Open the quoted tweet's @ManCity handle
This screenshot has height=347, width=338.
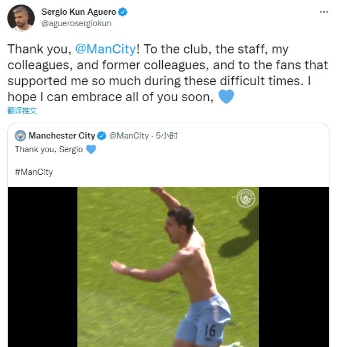(x=129, y=136)
